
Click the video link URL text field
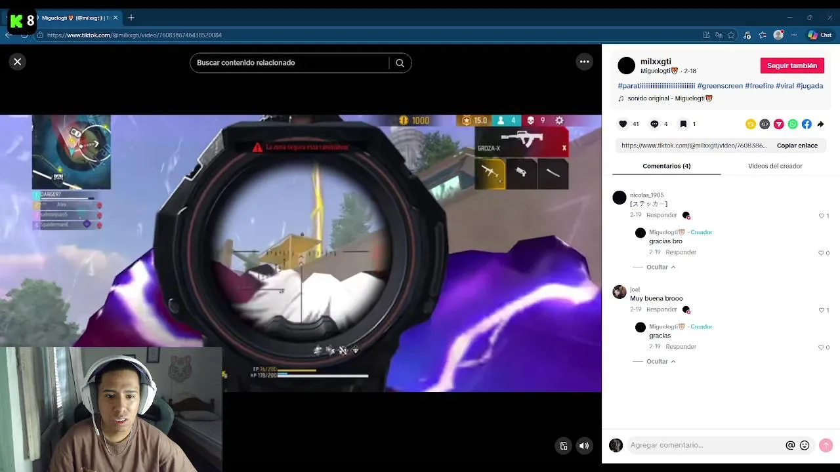click(x=693, y=146)
